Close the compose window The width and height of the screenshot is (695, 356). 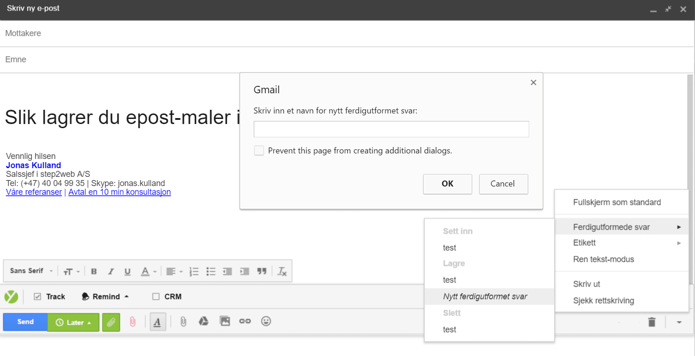[684, 9]
